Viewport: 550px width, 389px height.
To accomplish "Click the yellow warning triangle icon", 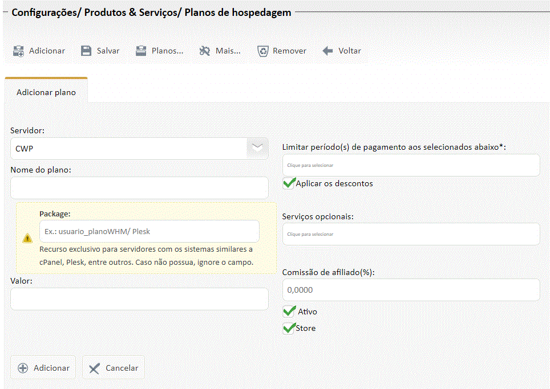I will [x=27, y=239].
